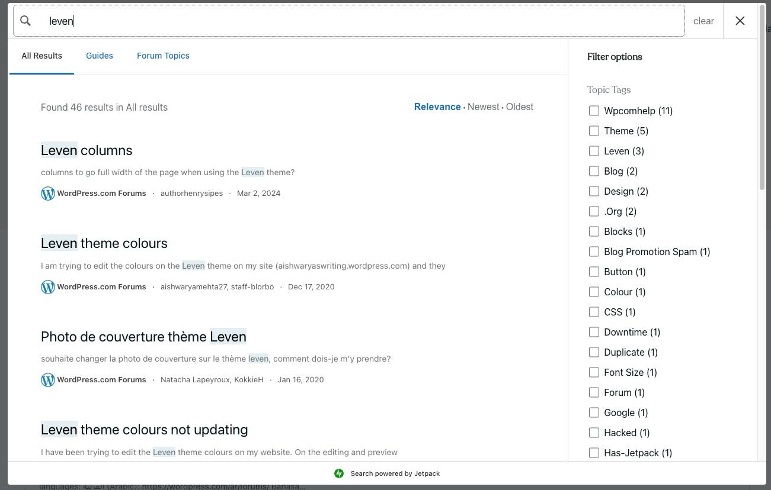Screen dimensions: 771x490
Task: Check the Button (1) filter
Action: pos(594,272)
